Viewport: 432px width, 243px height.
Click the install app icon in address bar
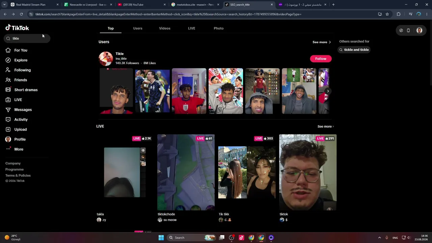pos(380,14)
